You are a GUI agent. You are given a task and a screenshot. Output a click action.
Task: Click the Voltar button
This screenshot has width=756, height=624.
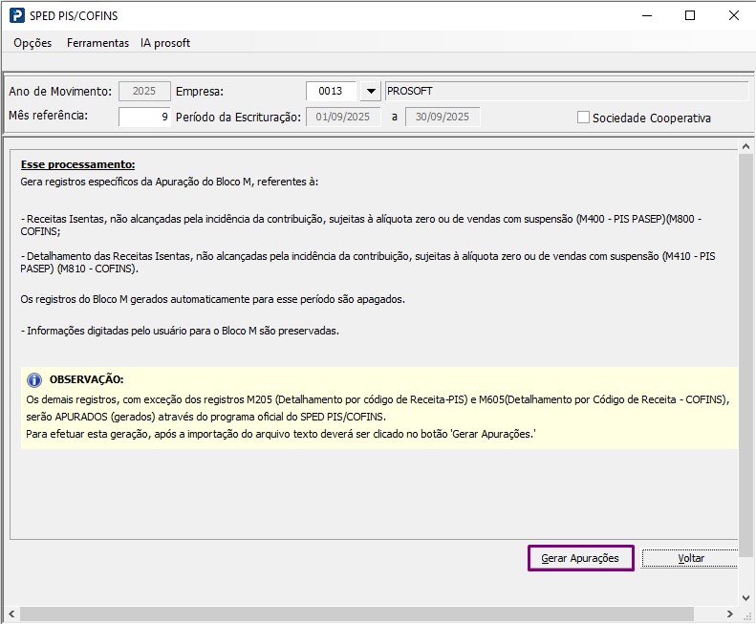[x=690, y=558]
